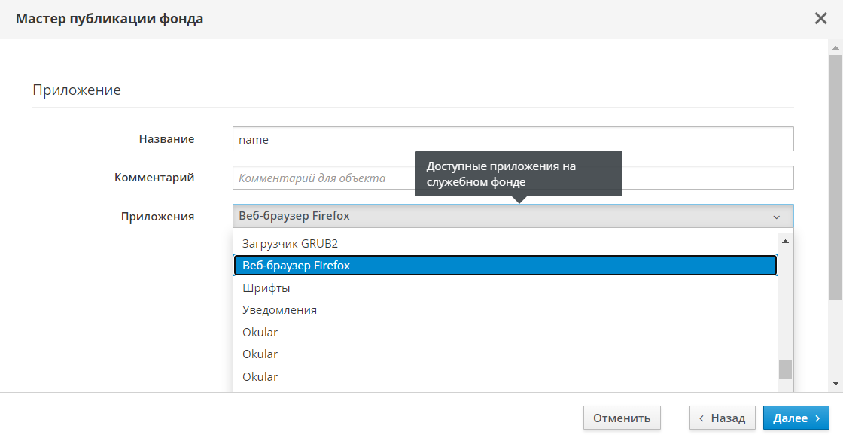
Task: Close the publication wizard dialog
Action: pyautogui.click(x=820, y=19)
